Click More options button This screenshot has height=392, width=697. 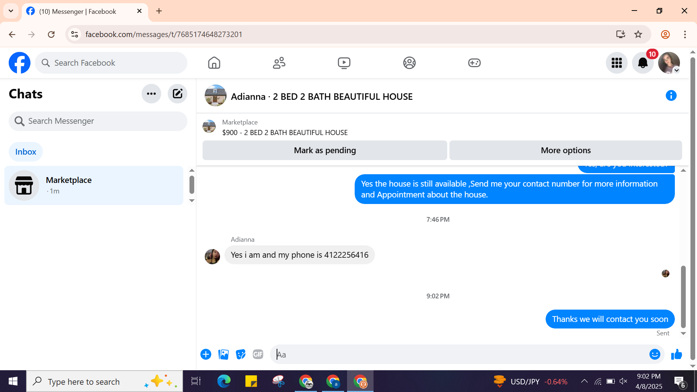(x=565, y=150)
